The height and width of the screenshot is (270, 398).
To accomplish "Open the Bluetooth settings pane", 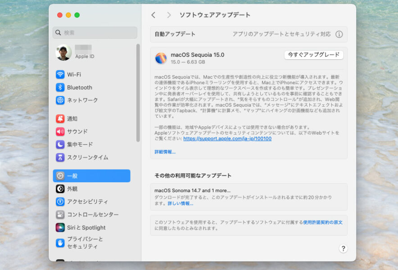I will (x=92, y=87).
